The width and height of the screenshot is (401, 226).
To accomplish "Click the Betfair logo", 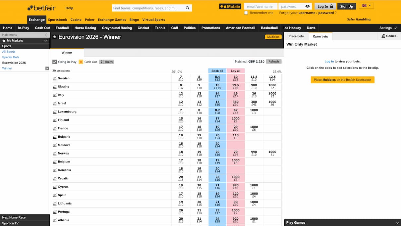I will tap(41, 8).
